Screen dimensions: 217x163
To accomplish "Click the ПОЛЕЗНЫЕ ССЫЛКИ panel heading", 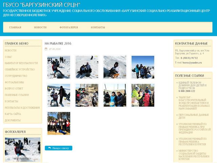I will [190, 75].
